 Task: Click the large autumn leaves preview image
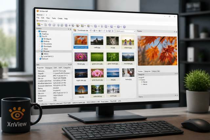pyautogui.click(x=157, y=50)
